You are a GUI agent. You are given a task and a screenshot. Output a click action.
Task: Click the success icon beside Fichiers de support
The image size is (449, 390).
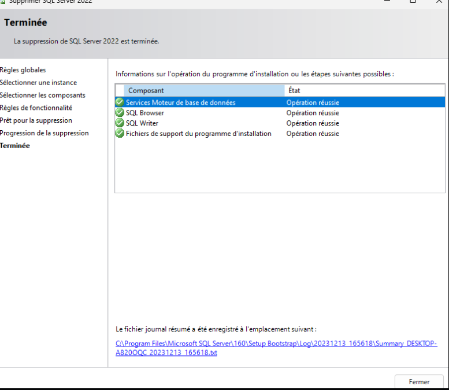tap(120, 133)
